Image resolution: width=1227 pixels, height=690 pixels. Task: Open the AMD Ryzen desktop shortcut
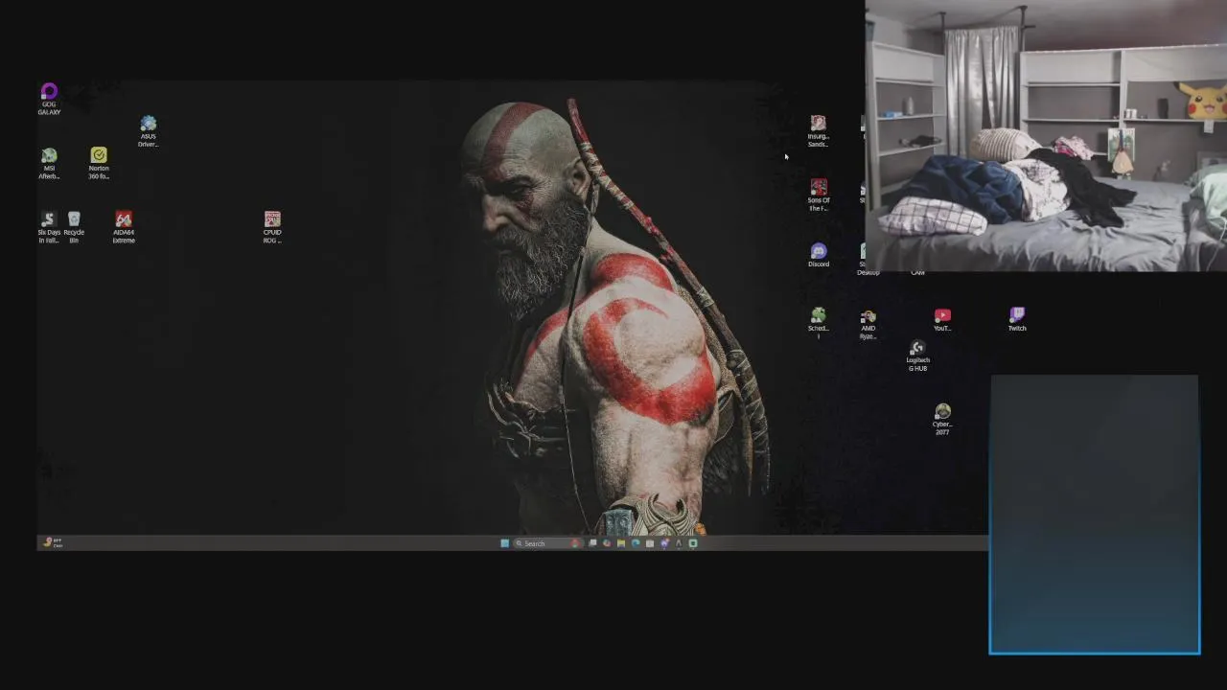(868, 323)
